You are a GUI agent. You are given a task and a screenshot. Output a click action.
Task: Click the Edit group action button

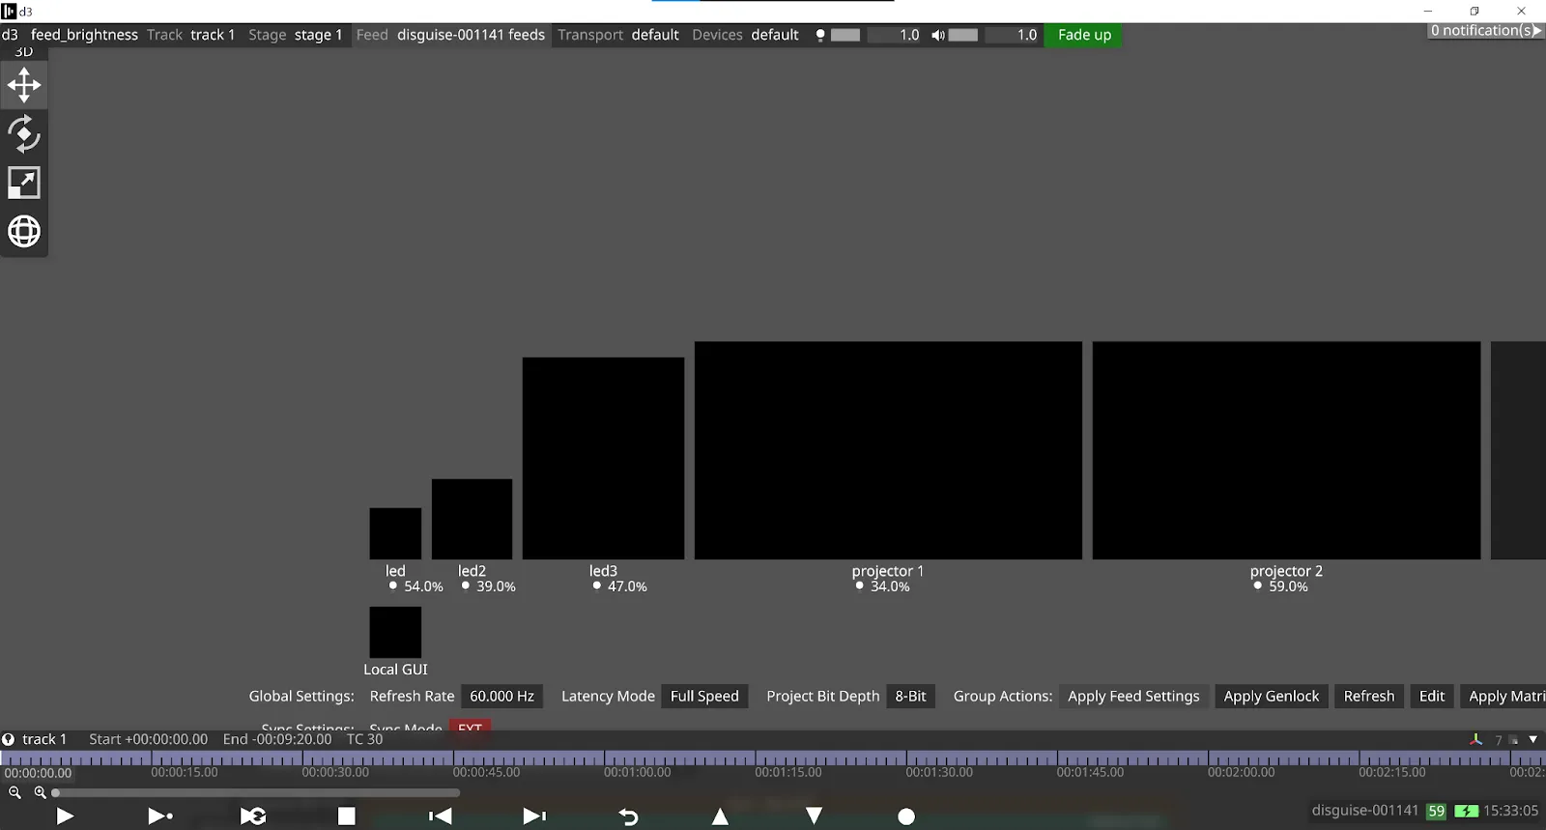[x=1432, y=697]
